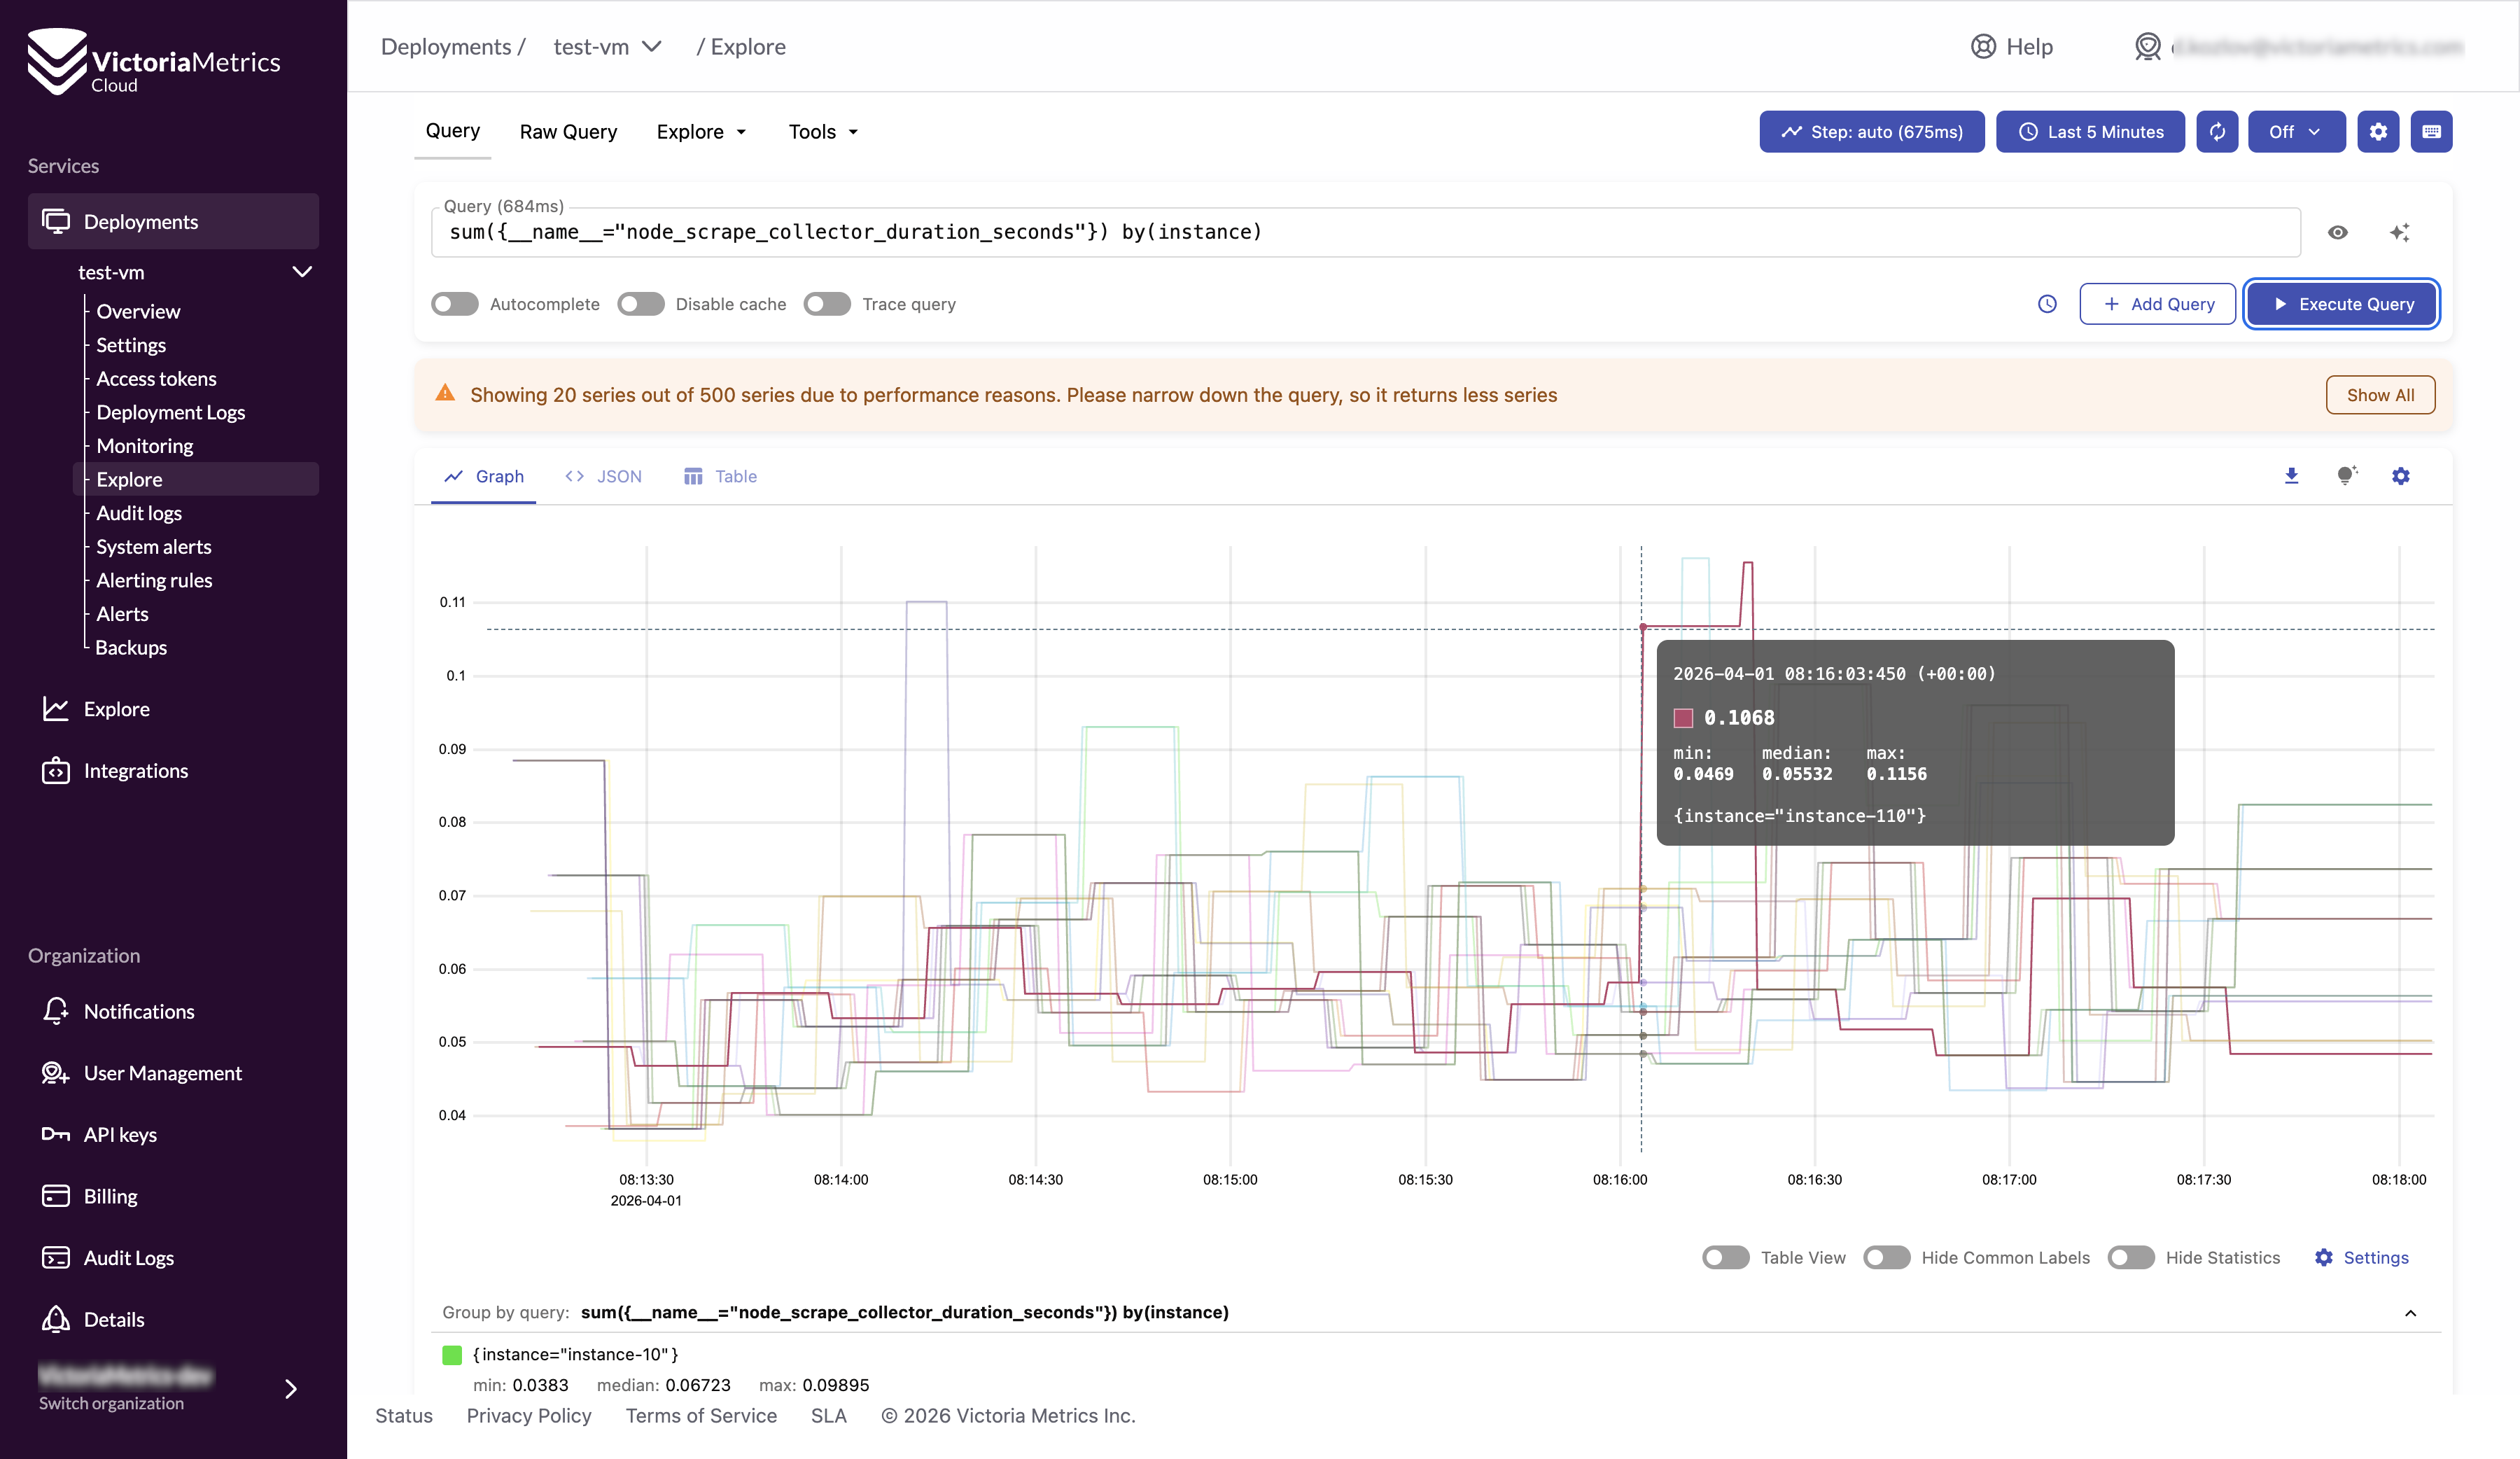Enable Hide Common Labels toggle
The width and height of the screenshot is (2520, 1459).
(1886, 1257)
